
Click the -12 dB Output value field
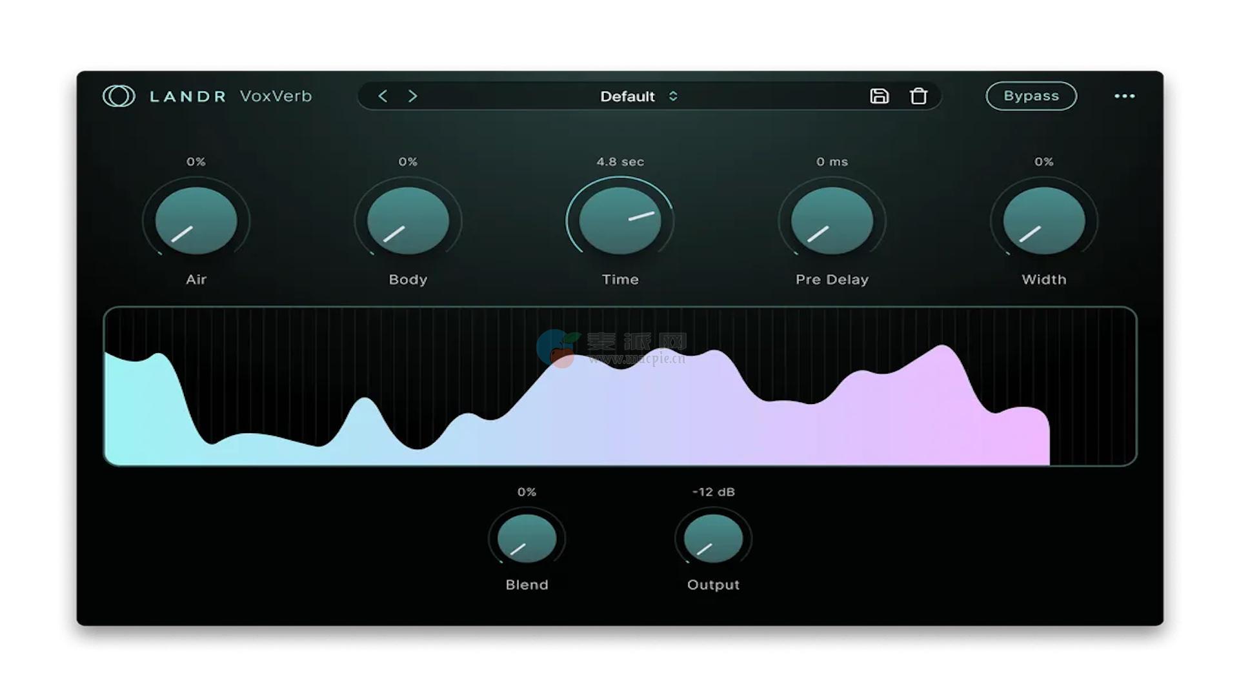(x=713, y=492)
